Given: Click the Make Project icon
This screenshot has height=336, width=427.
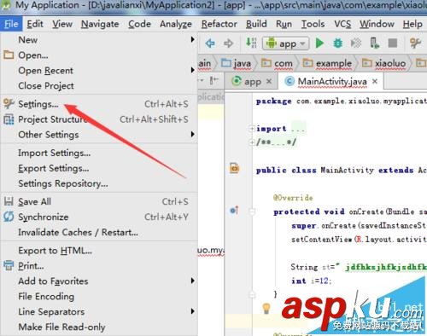Looking at the screenshot, I should click(251, 43).
